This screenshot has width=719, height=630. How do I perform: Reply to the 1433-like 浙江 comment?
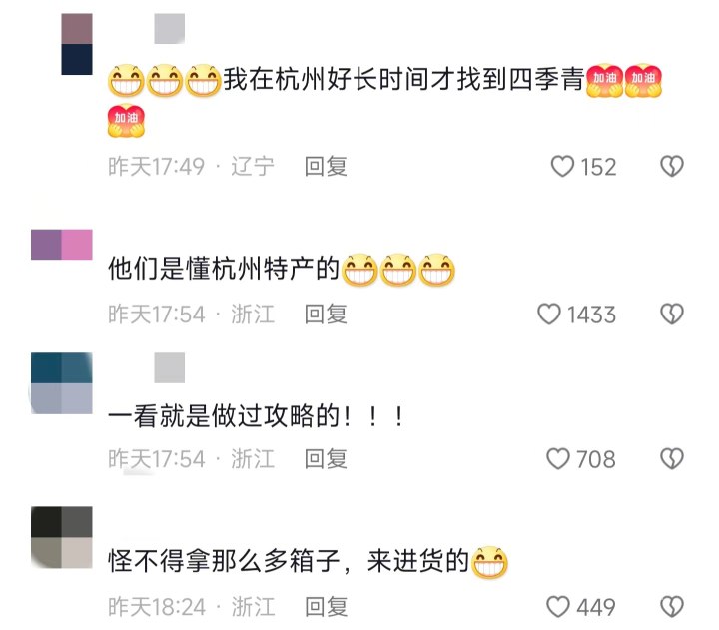(x=326, y=315)
